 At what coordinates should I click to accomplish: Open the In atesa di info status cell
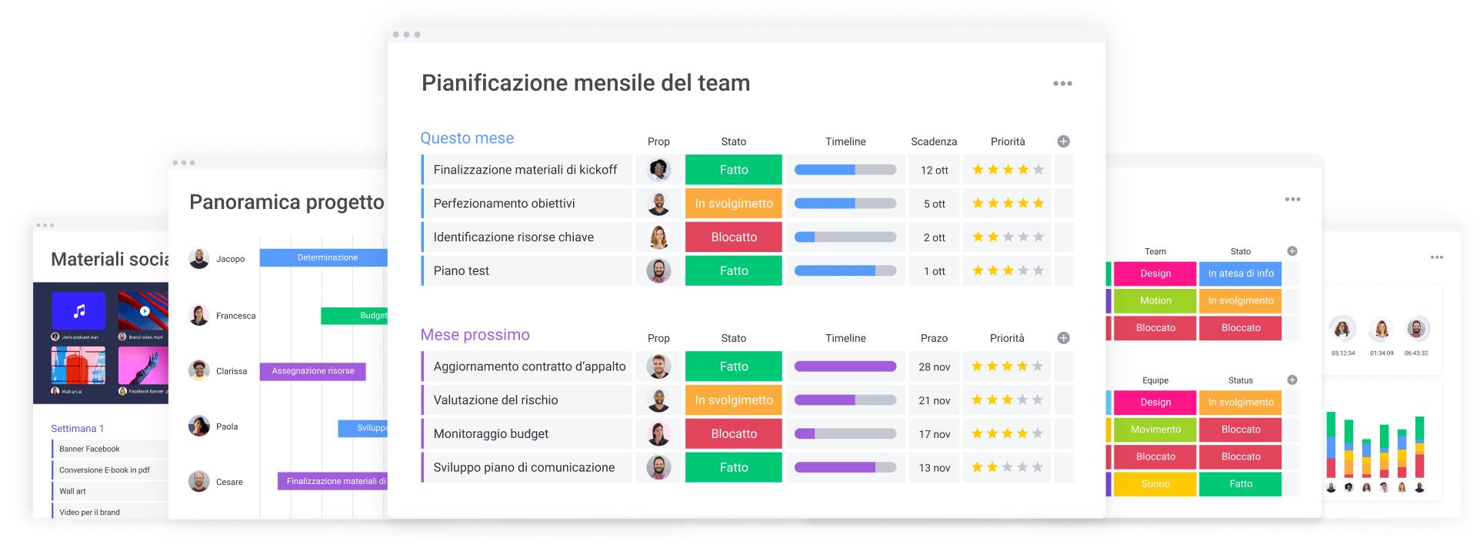coord(1240,274)
